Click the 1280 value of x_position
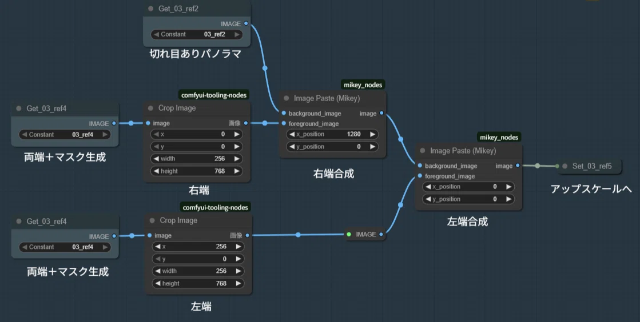Screen dimensions: 640x322 [x=353, y=134]
